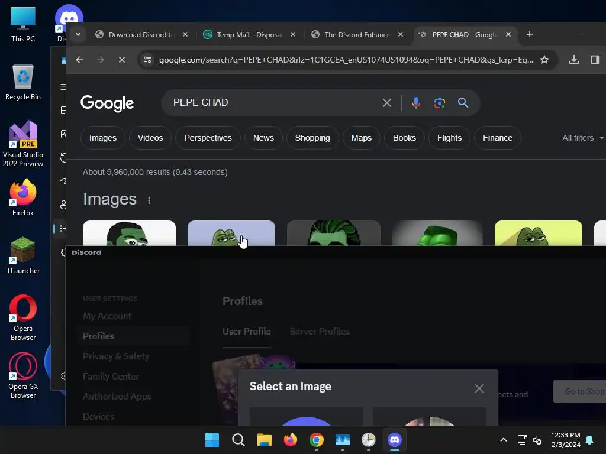606x454 pixels.
Task: Open Firefox from the taskbar
Action: [x=290, y=440]
